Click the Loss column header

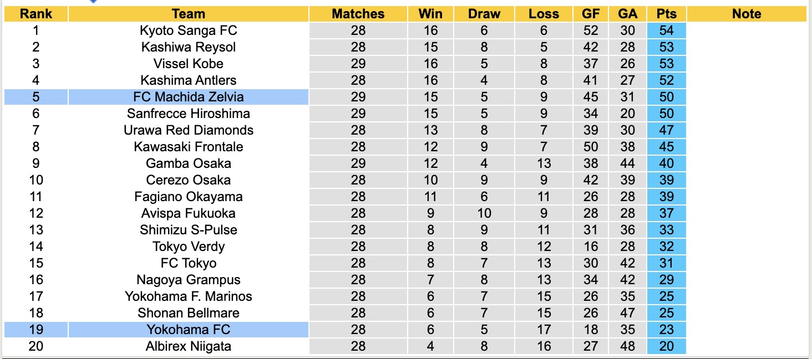pyautogui.click(x=544, y=14)
